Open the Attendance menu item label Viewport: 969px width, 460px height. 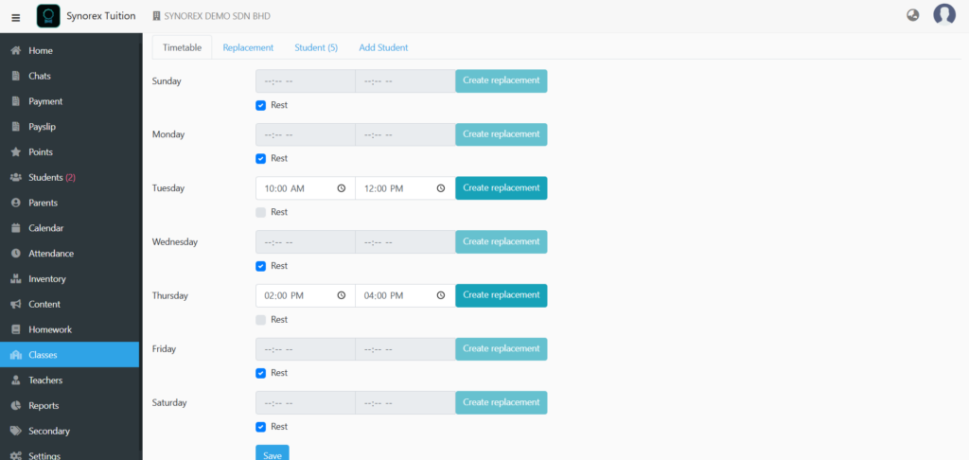click(x=51, y=254)
